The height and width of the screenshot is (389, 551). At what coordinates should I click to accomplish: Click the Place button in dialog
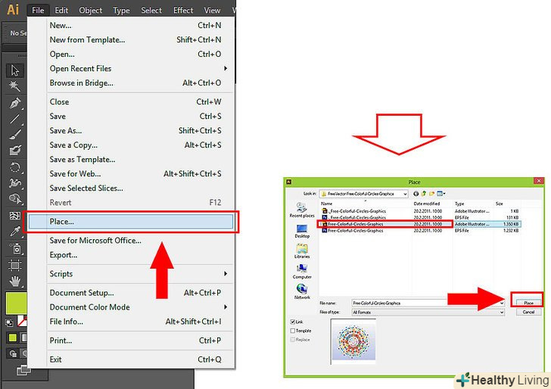(528, 303)
